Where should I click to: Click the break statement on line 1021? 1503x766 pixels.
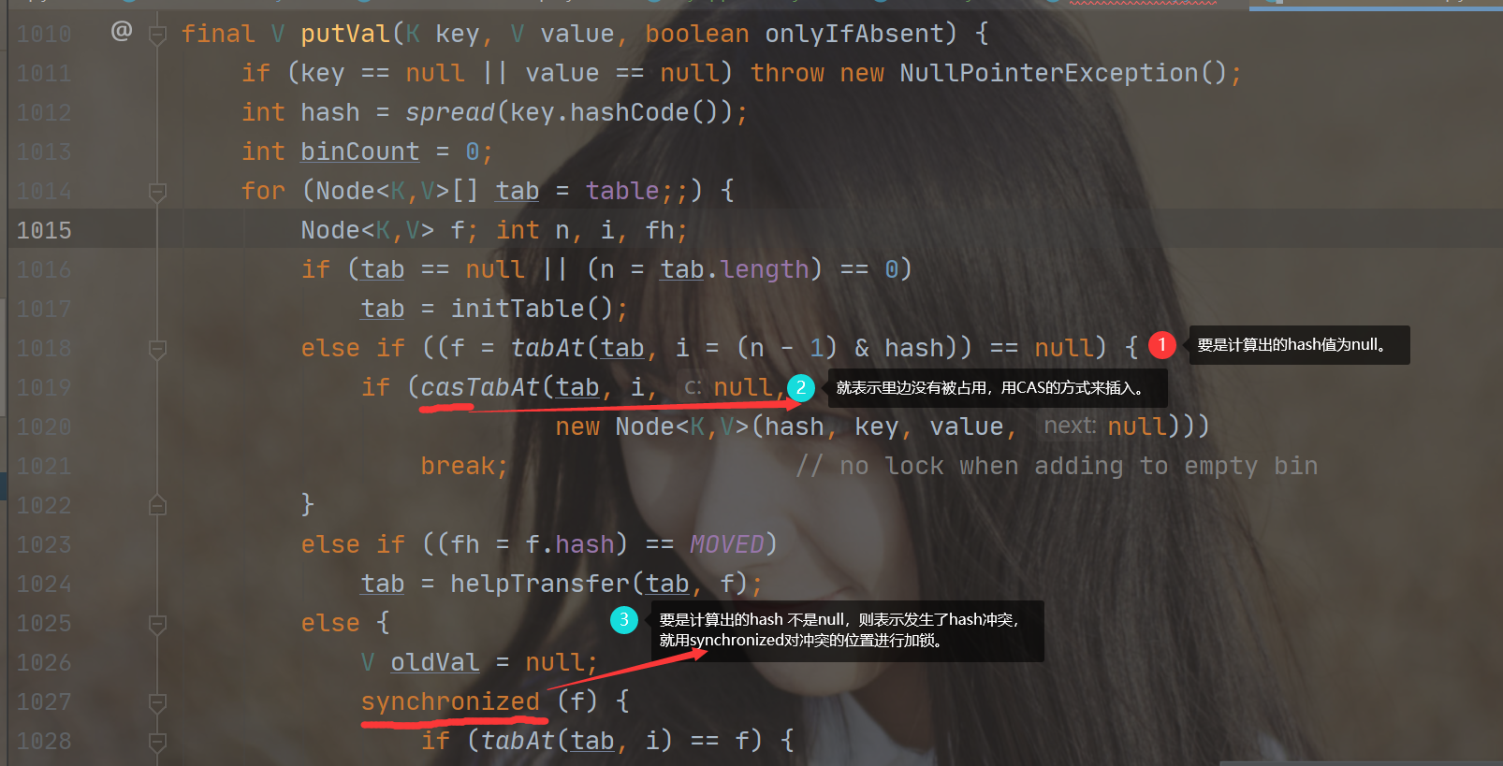click(x=458, y=466)
